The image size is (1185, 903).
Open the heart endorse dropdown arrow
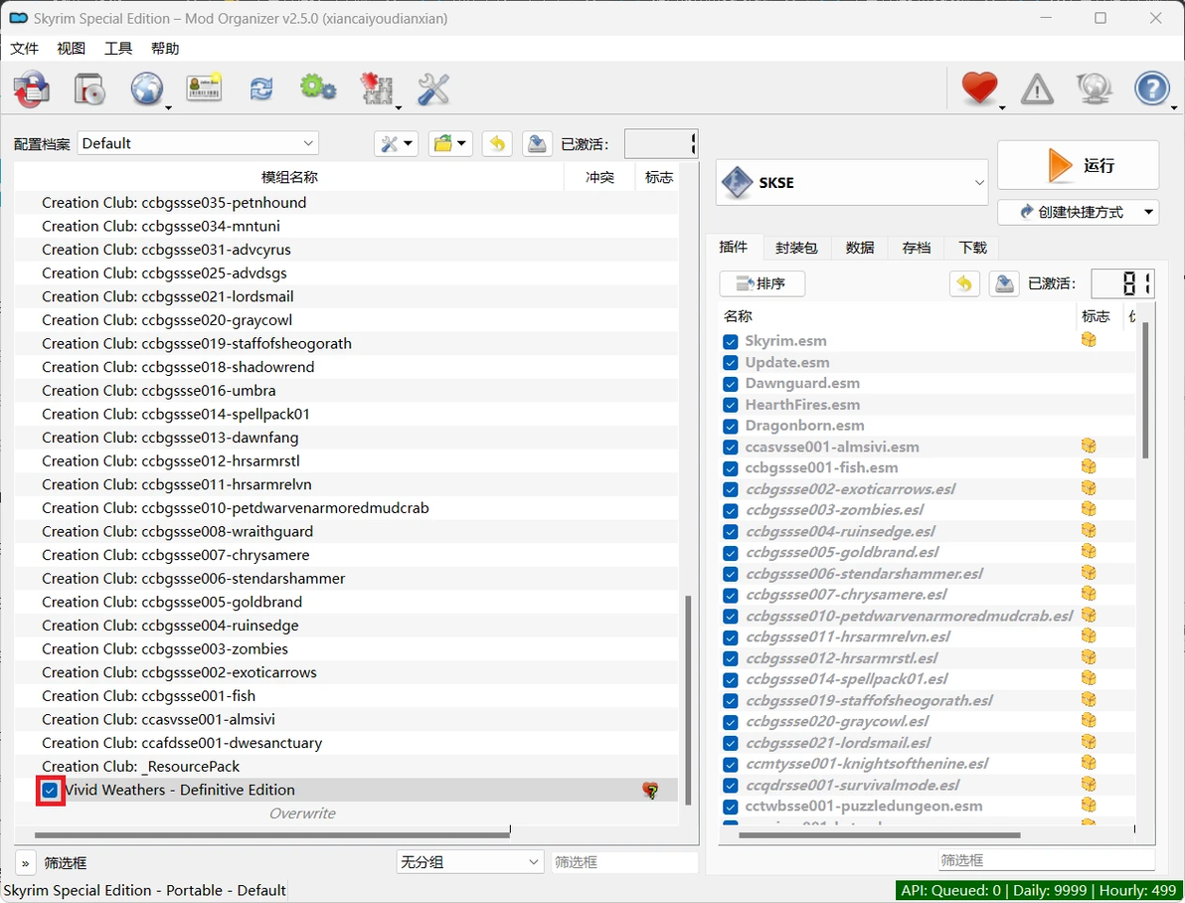1002,107
